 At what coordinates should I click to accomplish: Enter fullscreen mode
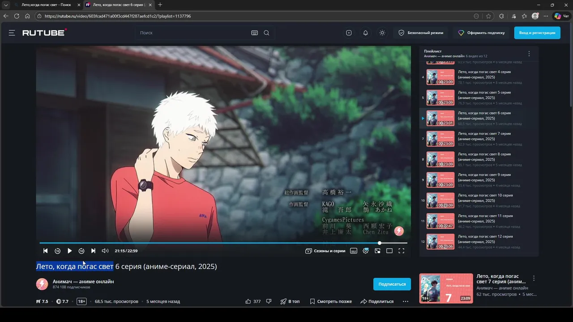[402, 251]
